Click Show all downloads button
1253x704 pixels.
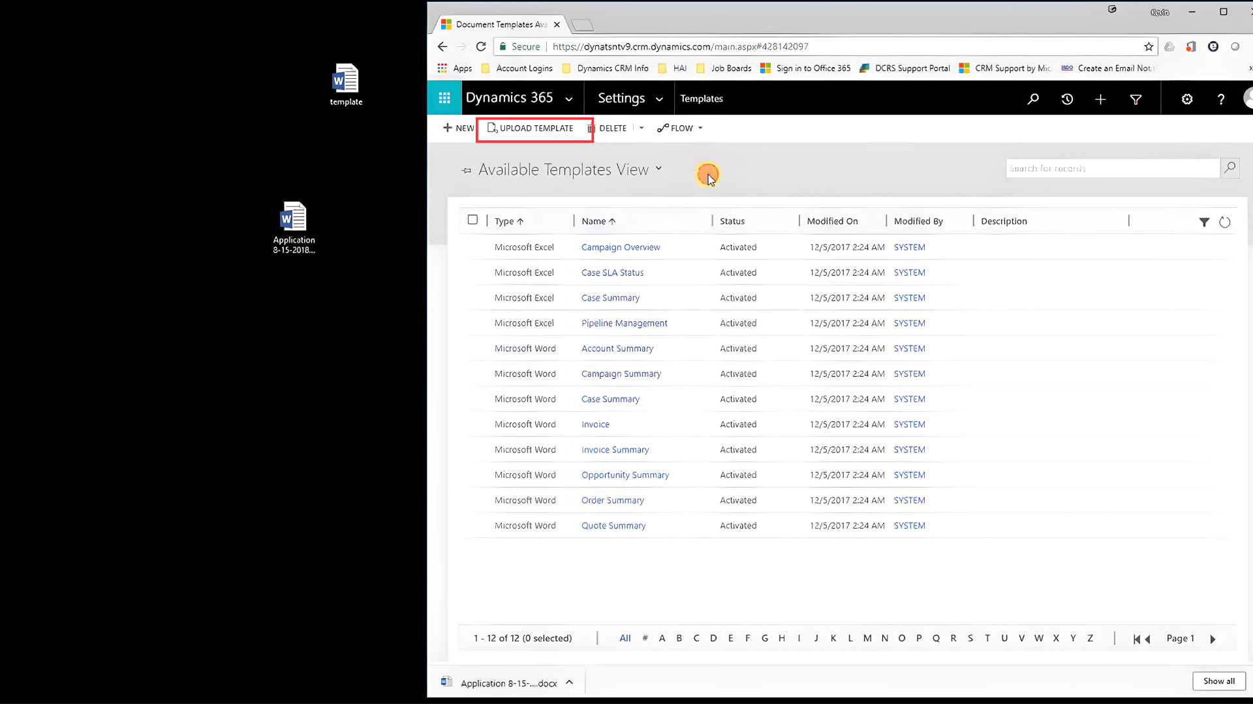1219,681
